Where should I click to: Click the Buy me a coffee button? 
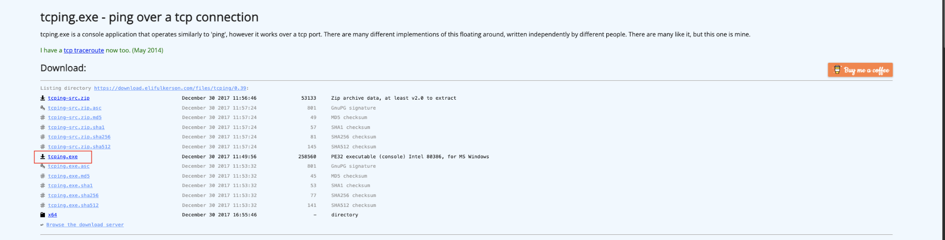pos(860,70)
